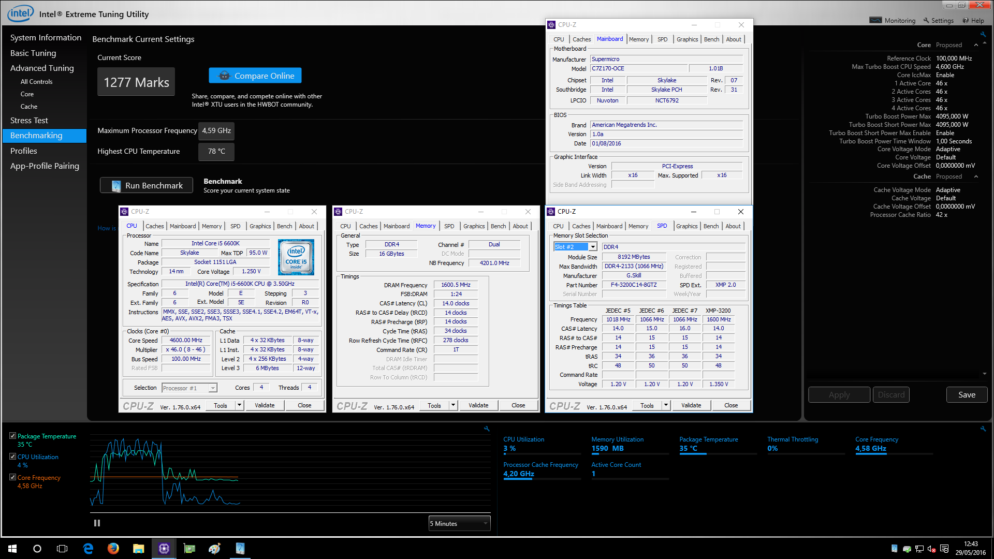Click Tools button in CPU-Z CPU window

[x=221, y=405]
